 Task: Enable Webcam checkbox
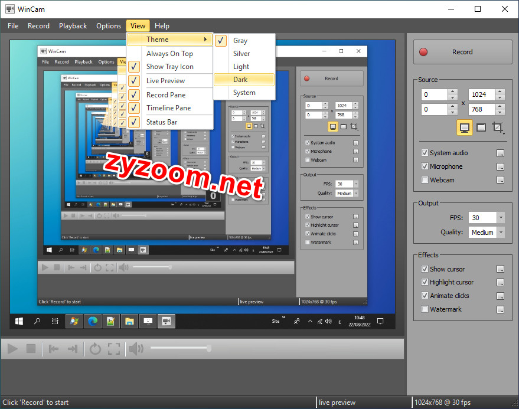425,179
